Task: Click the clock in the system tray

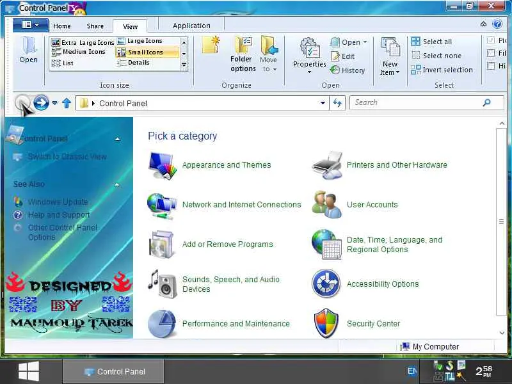Action: pos(484,371)
